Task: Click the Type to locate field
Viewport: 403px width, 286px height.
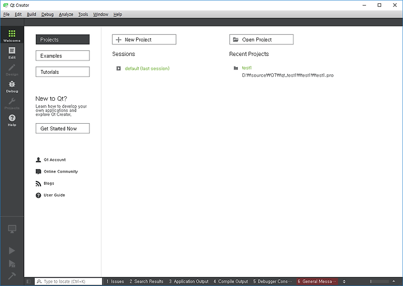Action: [68, 282]
